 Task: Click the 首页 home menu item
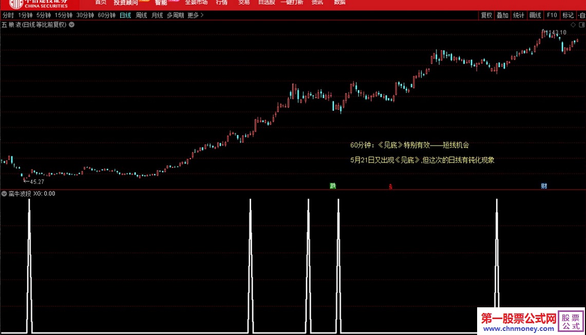pyautogui.click(x=101, y=2)
